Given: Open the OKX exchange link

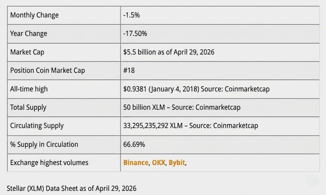Looking at the screenshot, I should pyautogui.click(x=159, y=162).
